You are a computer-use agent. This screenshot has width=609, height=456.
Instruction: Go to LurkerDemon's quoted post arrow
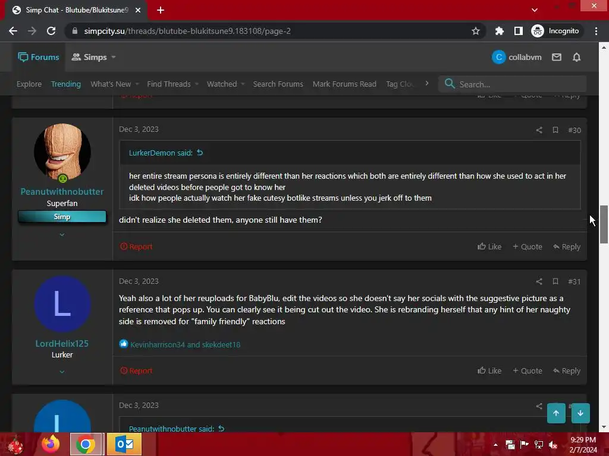pyautogui.click(x=200, y=153)
